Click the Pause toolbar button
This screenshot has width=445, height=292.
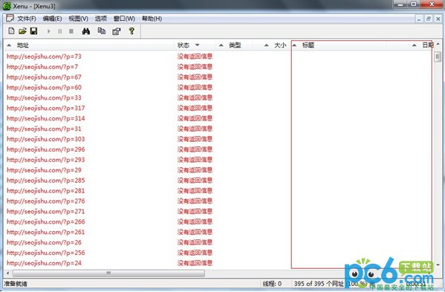(x=60, y=31)
